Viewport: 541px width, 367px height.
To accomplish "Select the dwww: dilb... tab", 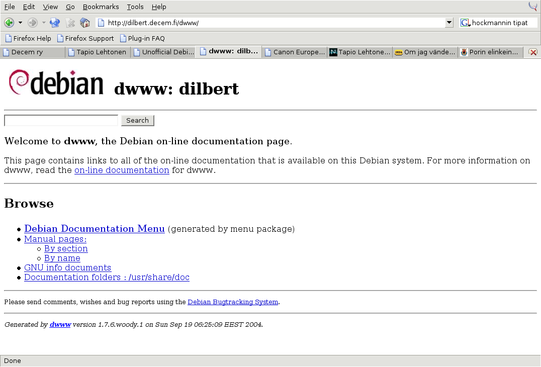I will 229,51.
